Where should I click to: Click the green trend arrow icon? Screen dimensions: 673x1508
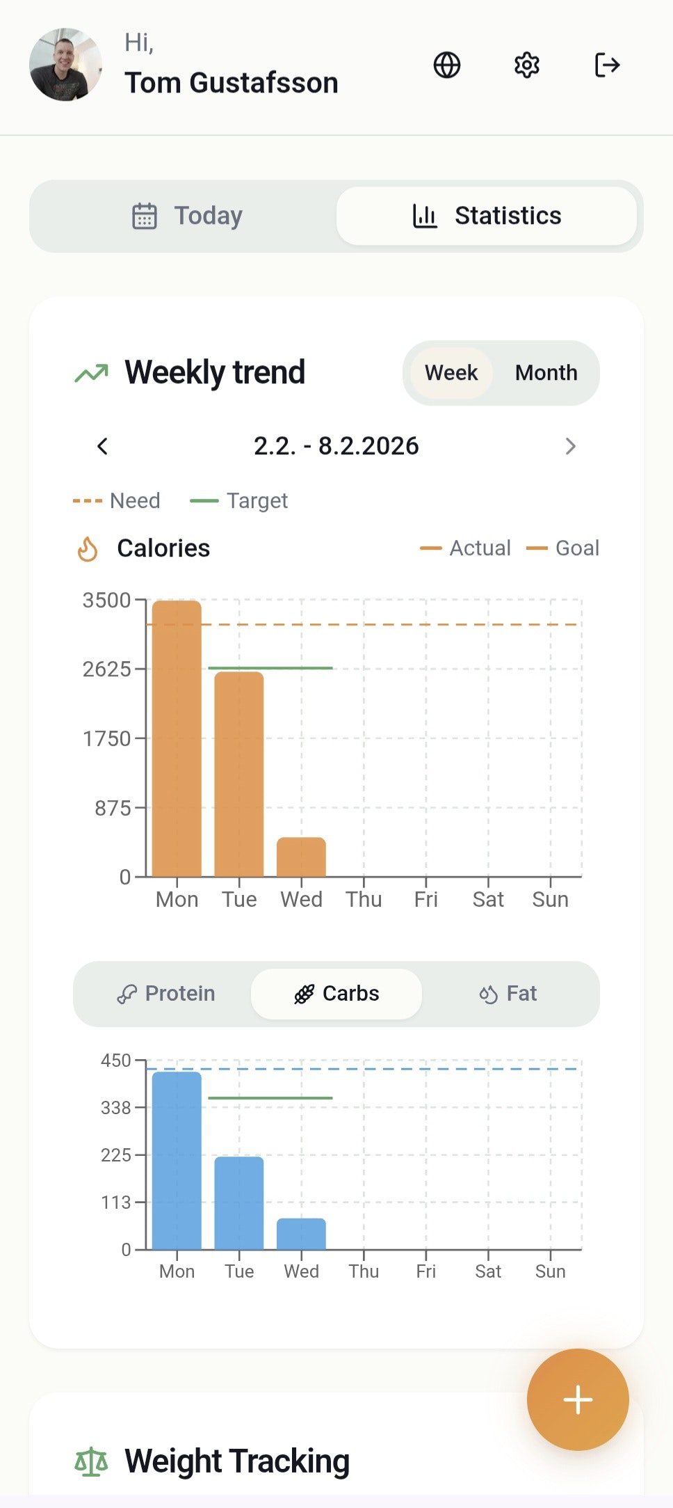91,372
